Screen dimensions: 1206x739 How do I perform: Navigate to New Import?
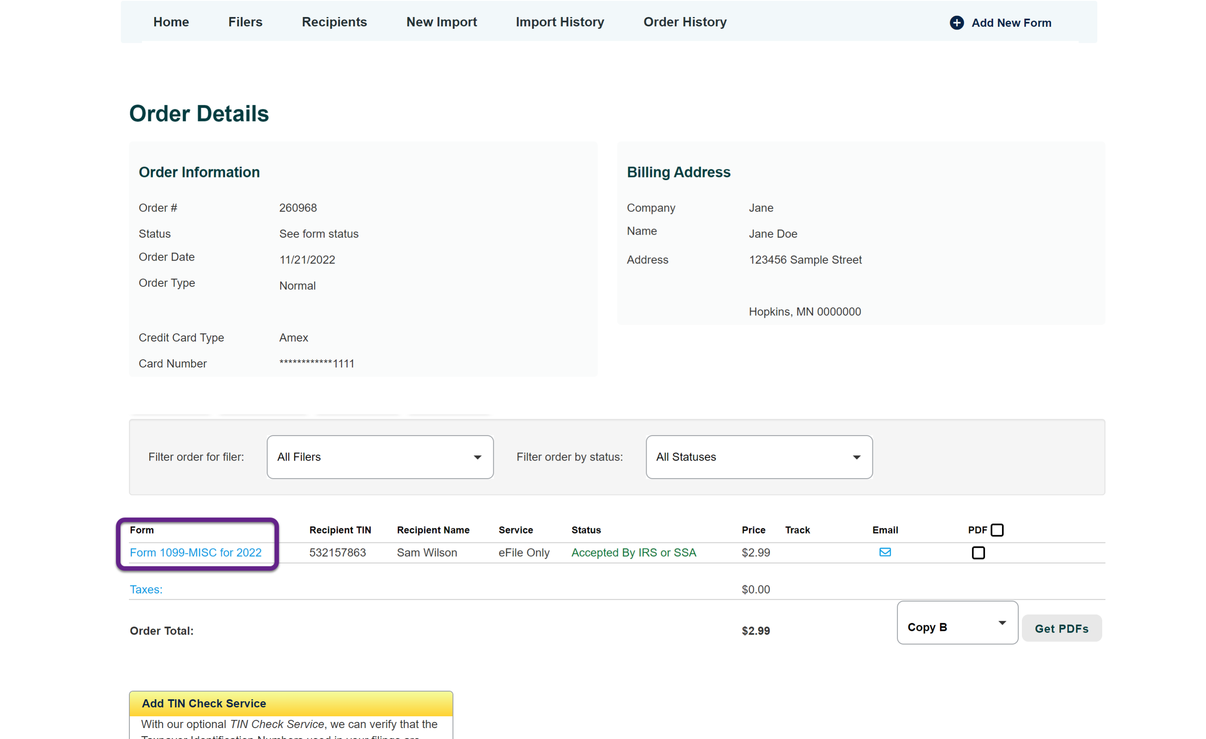click(441, 22)
